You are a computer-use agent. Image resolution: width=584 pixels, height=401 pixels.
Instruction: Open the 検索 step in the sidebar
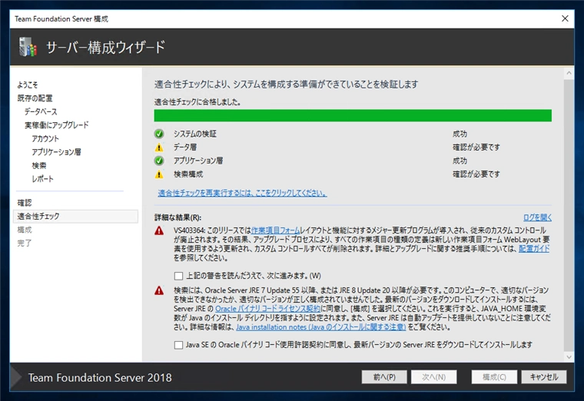point(39,165)
